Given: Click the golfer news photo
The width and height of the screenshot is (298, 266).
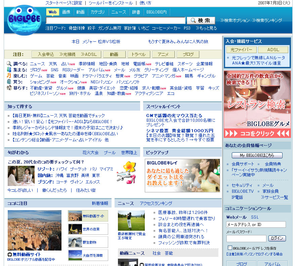Looking at the screenshot, I should 131,221.
